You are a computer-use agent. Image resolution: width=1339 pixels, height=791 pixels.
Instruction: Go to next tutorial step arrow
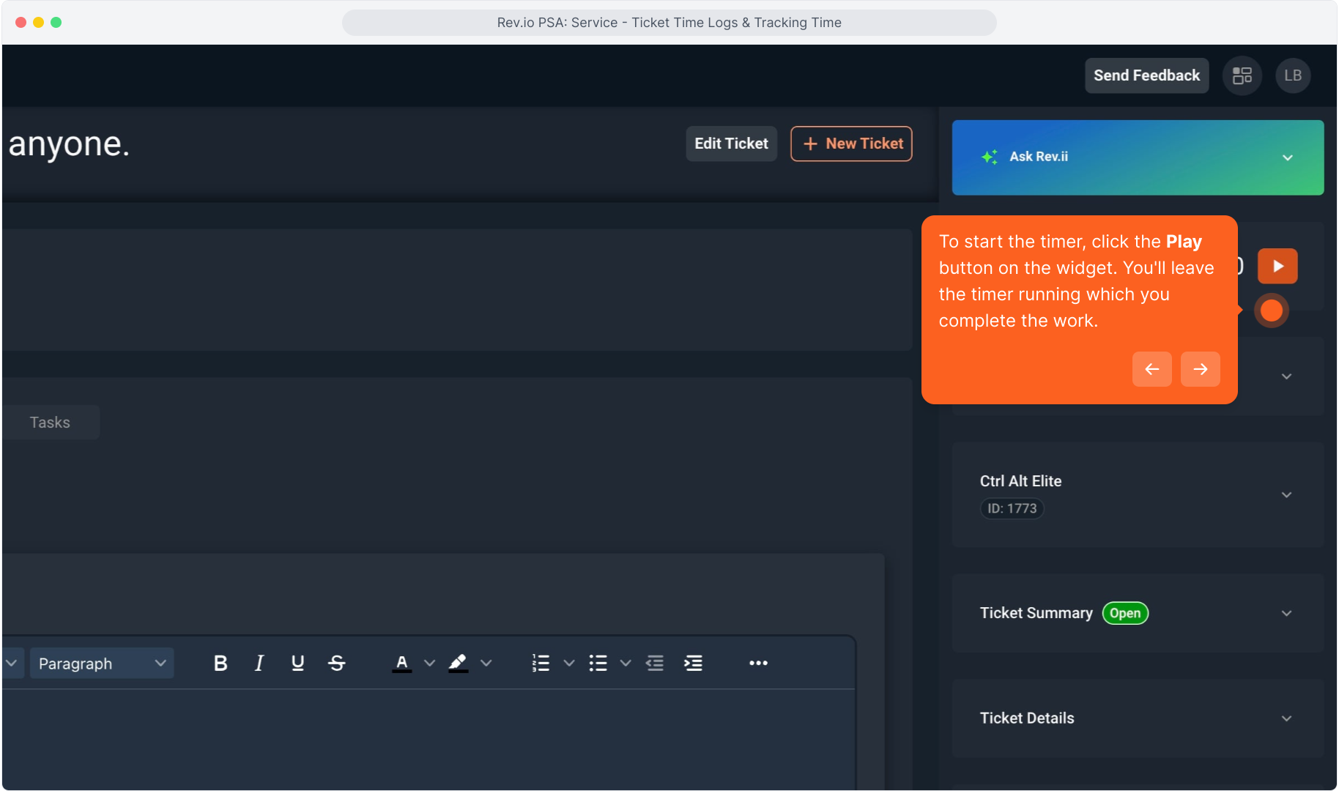point(1200,369)
